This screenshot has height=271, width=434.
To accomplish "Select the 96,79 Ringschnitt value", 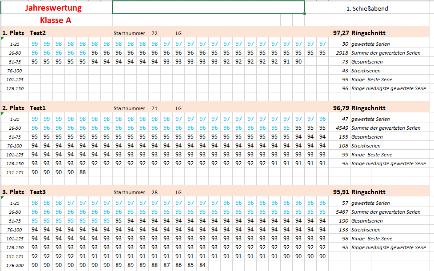I will pos(340,108).
